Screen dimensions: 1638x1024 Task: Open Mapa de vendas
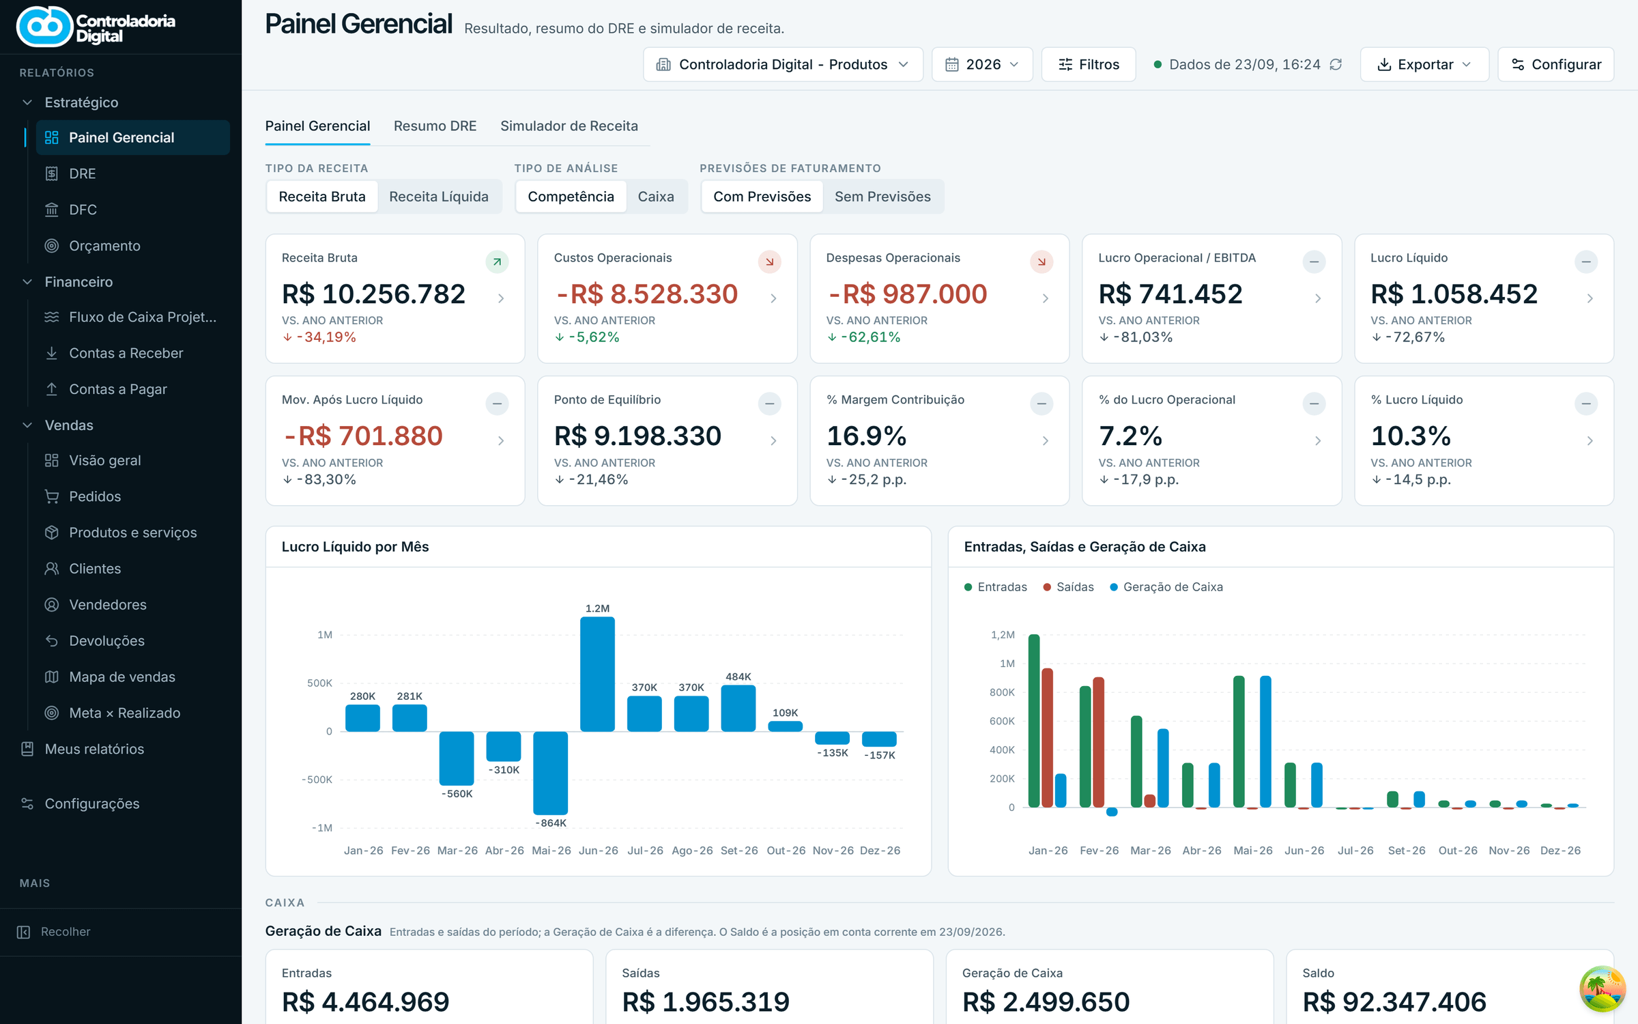point(133,677)
